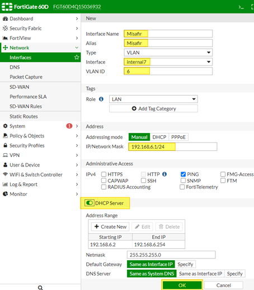Viewport: 254px width, 290px height.
Task: Click OK to save the interface
Action: point(182,285)
